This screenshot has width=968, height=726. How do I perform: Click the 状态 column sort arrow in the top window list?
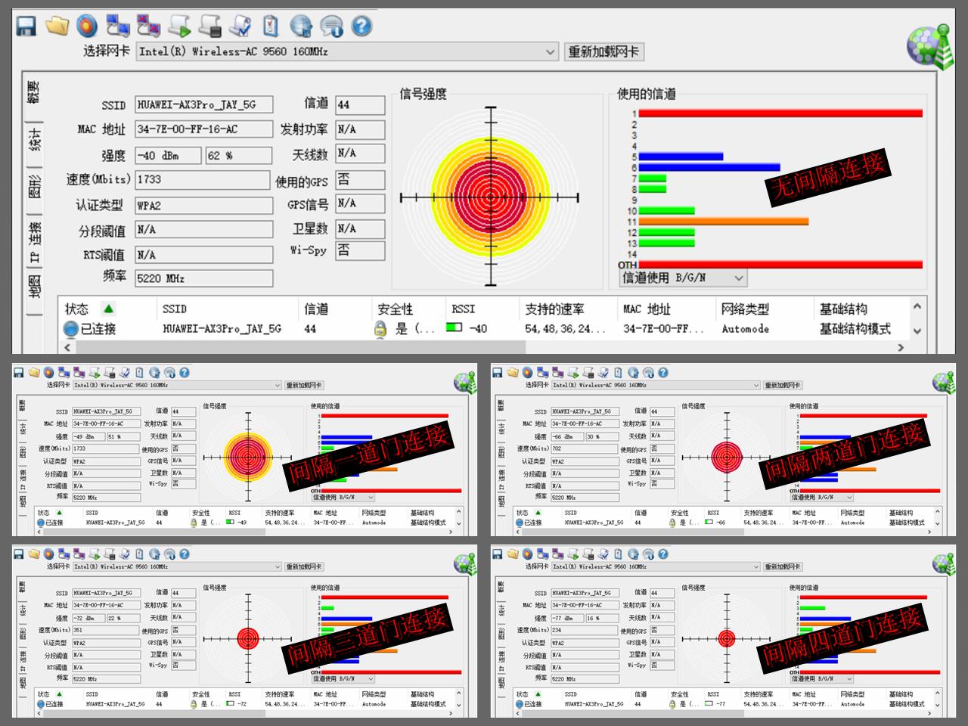coord(108,309)
